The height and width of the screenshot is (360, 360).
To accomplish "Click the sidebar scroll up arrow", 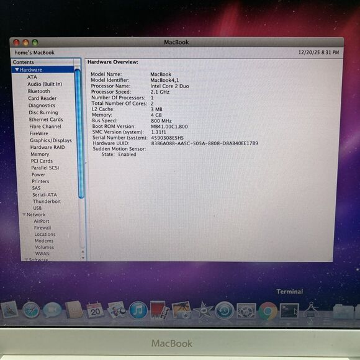I will point(83,251).
